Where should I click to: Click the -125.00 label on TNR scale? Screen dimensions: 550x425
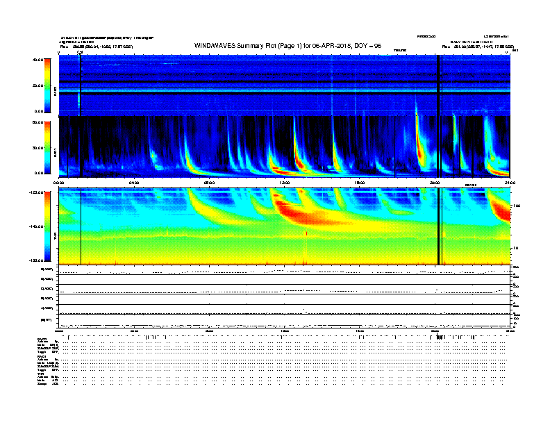[36, 192]
